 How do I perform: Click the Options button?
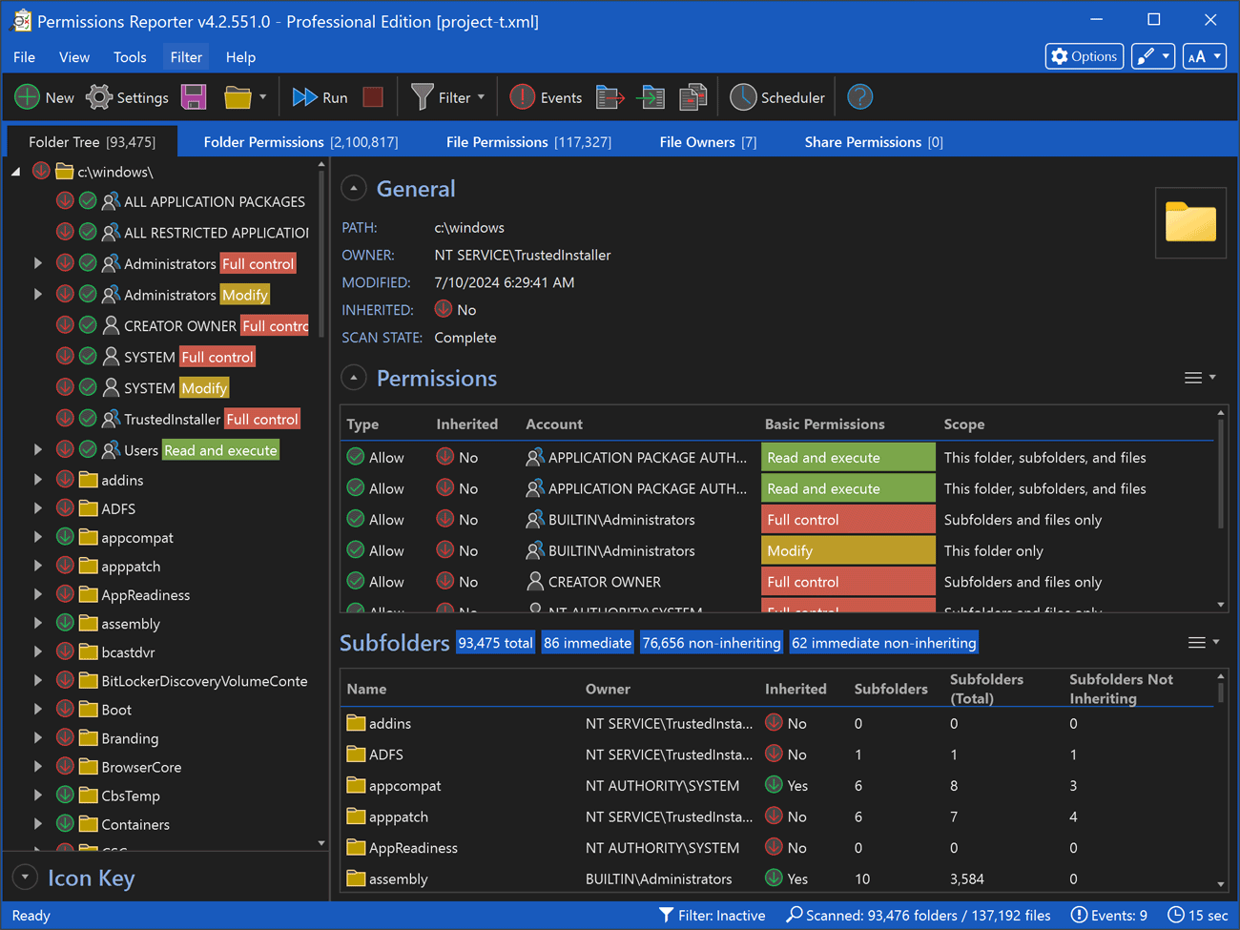[x=1084, y=57]
